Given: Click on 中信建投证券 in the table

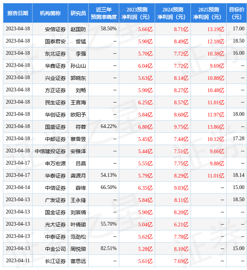Looking at the screenshot, I should (x=50, y=151).
